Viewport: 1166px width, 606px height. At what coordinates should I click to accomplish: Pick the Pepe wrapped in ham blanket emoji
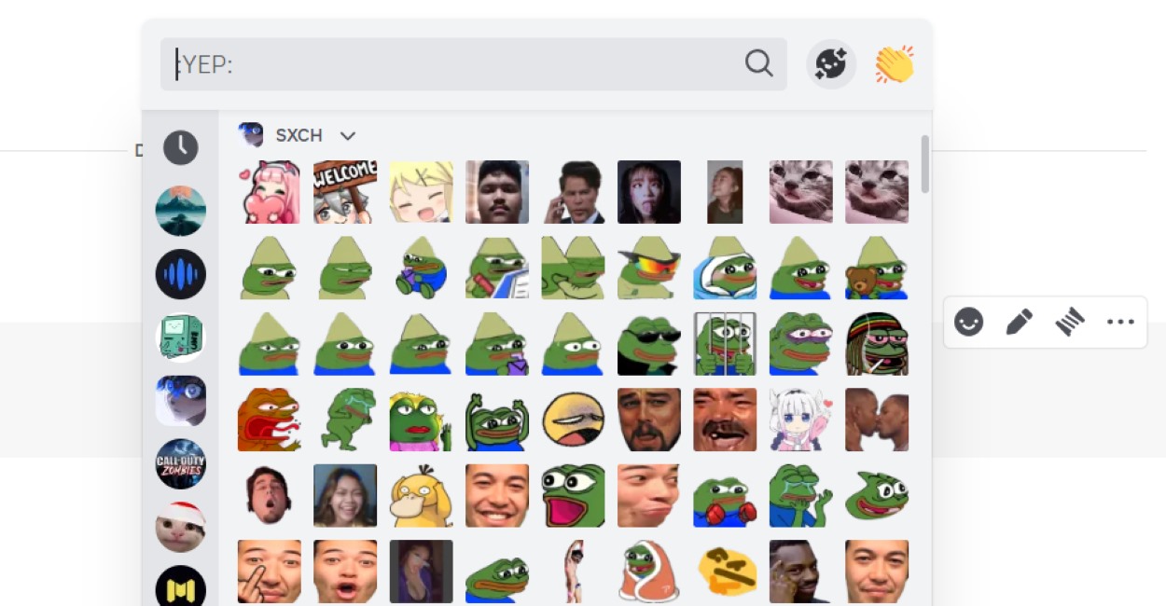[649, 572]
